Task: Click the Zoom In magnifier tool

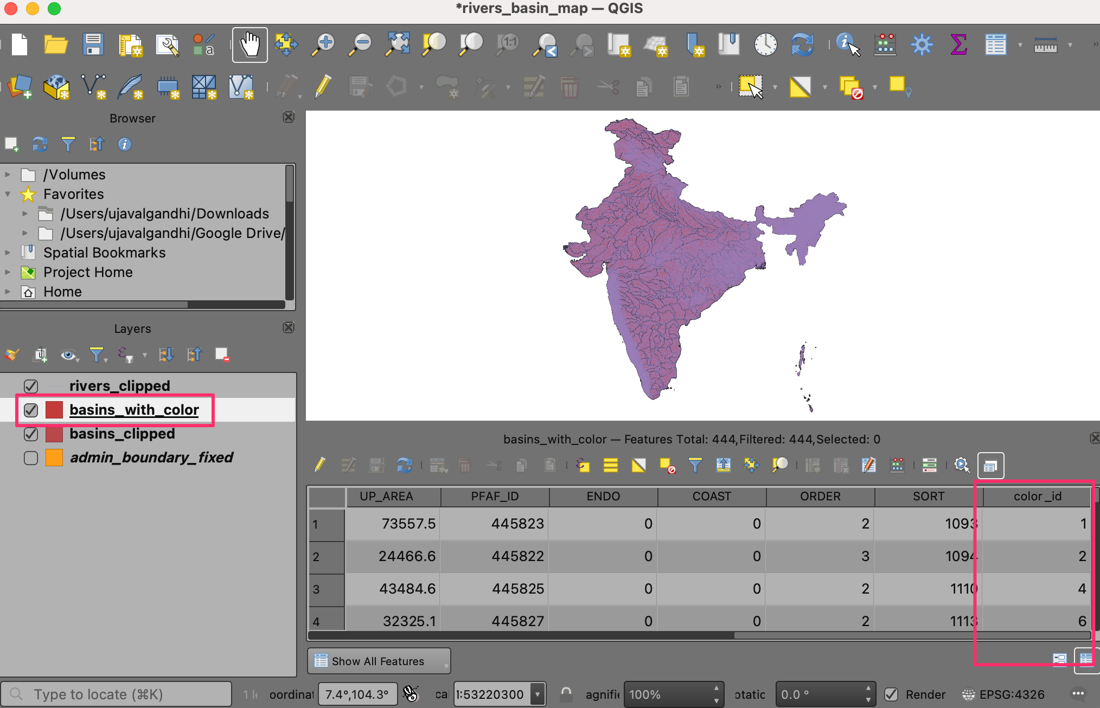Action: (324, 44)
